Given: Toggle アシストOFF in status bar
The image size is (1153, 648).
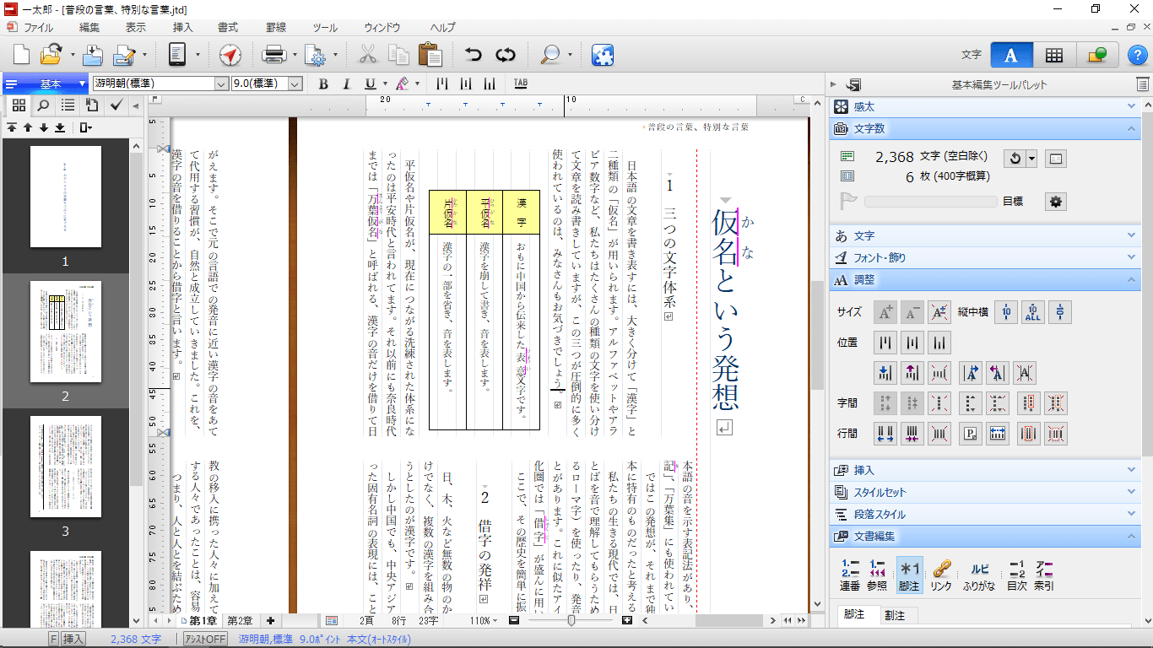Looking at the screenshot, I should (x=206, y=640).
